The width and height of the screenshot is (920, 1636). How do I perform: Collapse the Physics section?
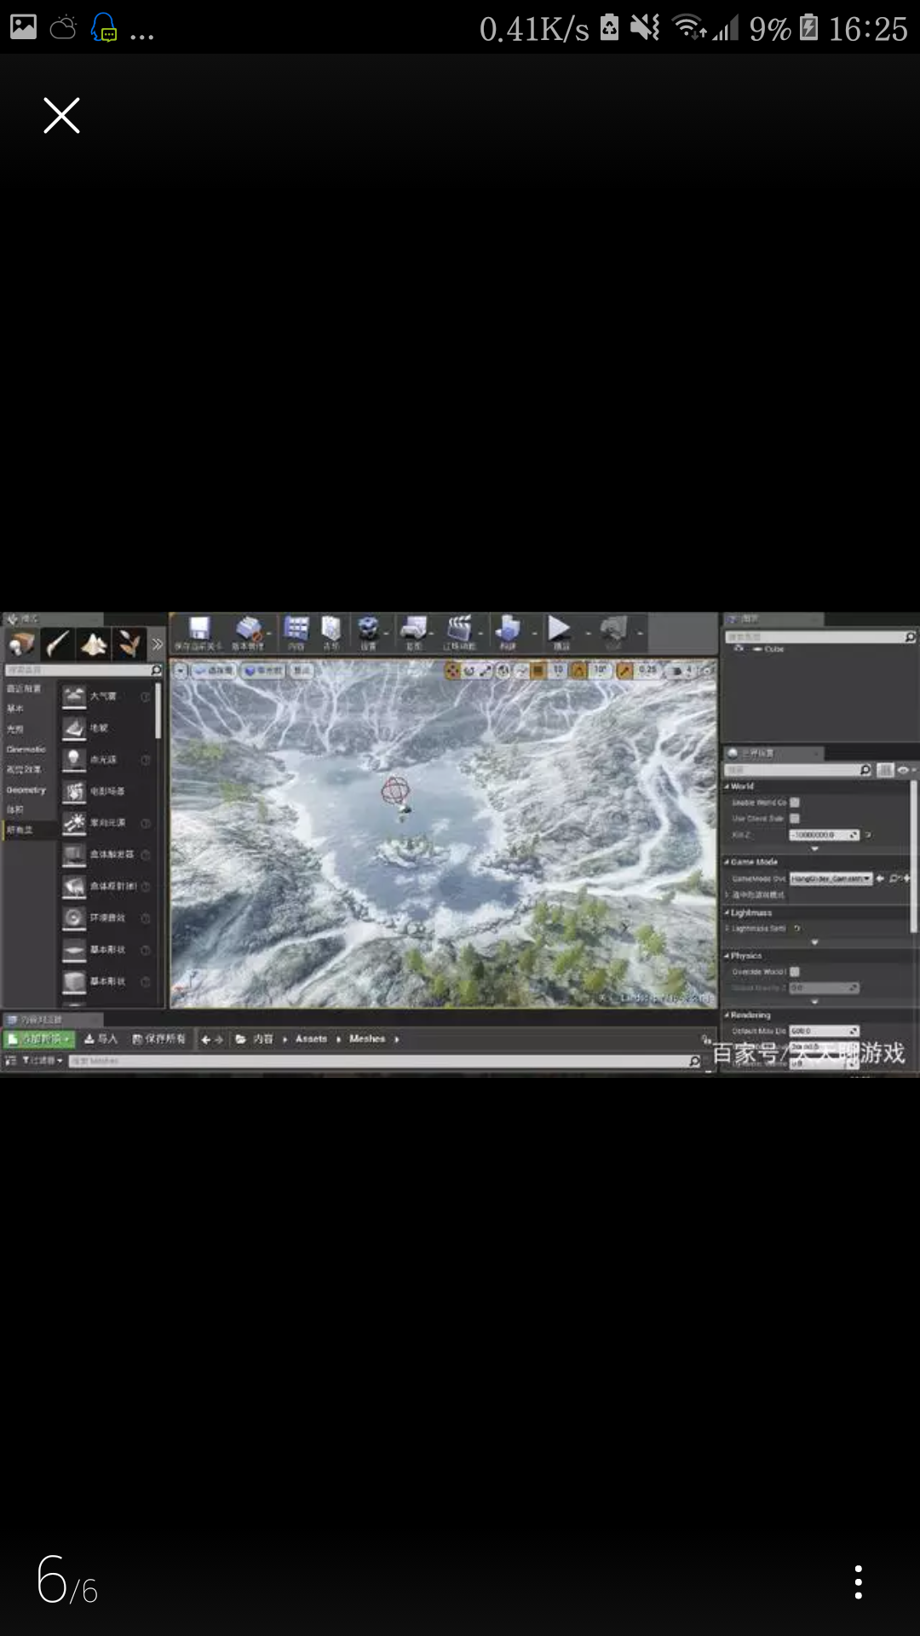click(727, 956)
